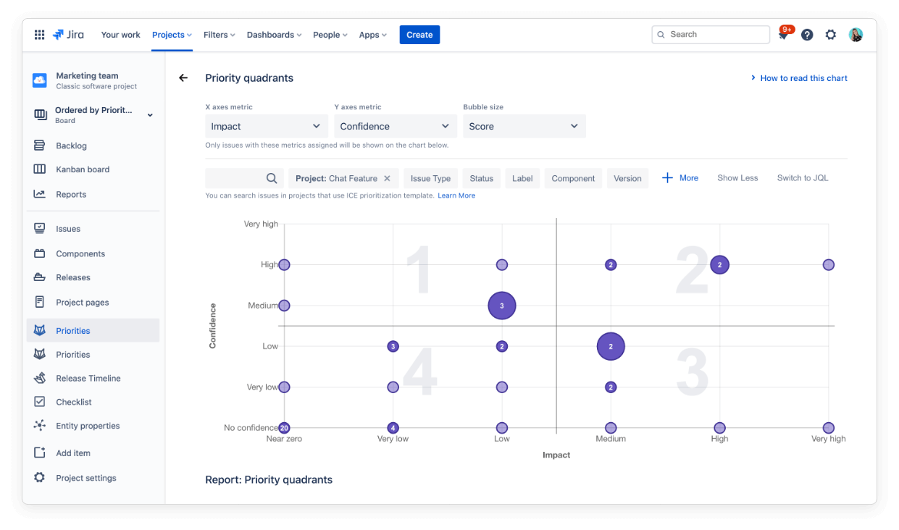Click the Jira logo
The image size is (899, 530).
pos(68,35)
